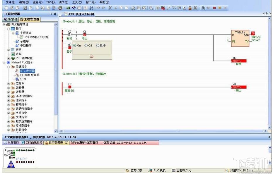Viewport: 273px width, 174px height.
Task: Open the 编辑(E) menu
Action: (x=24, y=2)
